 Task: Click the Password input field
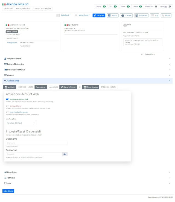(34, 154)
